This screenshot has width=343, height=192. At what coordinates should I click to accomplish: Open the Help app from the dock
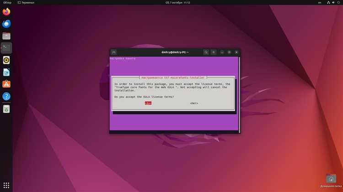point(6,96)
